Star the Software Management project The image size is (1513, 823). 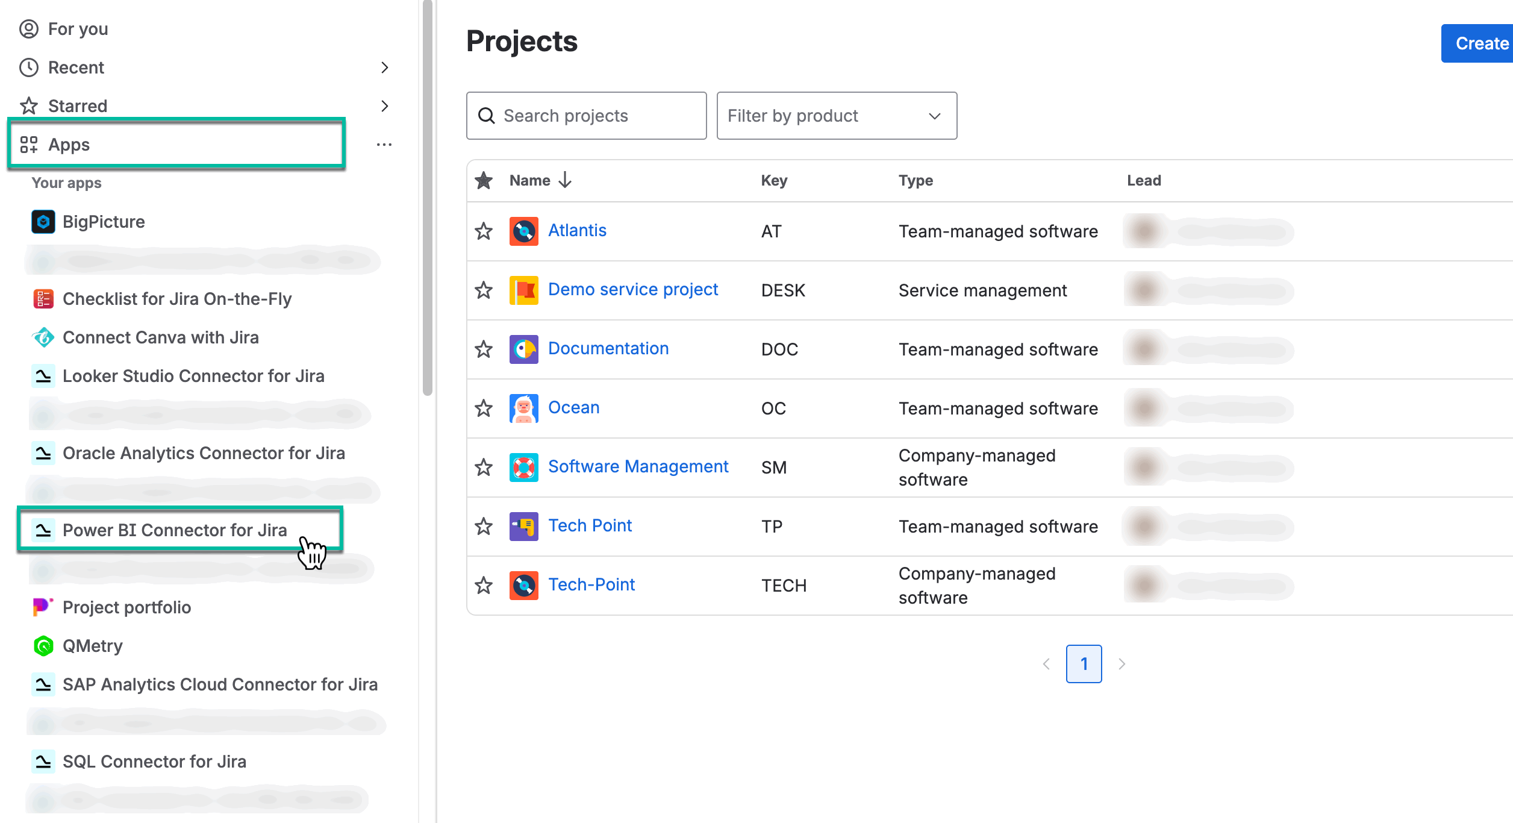click(x=483, y=467)
